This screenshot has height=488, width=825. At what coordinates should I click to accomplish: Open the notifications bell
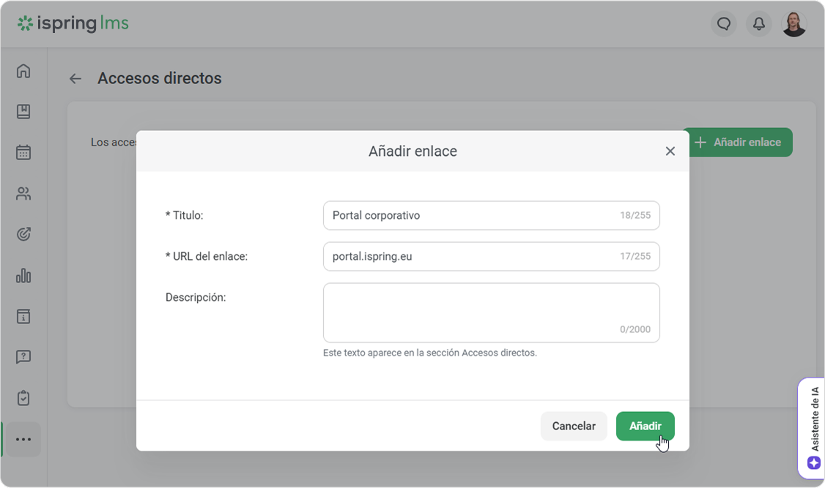tap(759, 24)
